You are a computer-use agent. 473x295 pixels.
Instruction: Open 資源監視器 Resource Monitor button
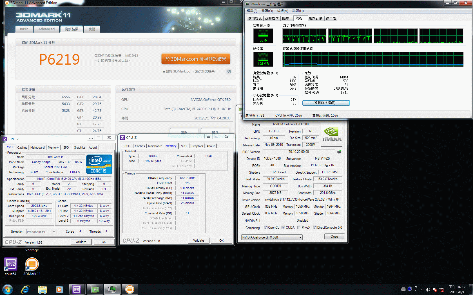326,103
